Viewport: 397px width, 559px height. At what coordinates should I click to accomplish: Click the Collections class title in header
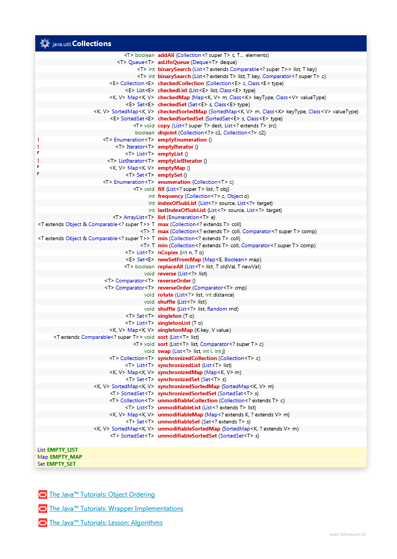[92, 43]
